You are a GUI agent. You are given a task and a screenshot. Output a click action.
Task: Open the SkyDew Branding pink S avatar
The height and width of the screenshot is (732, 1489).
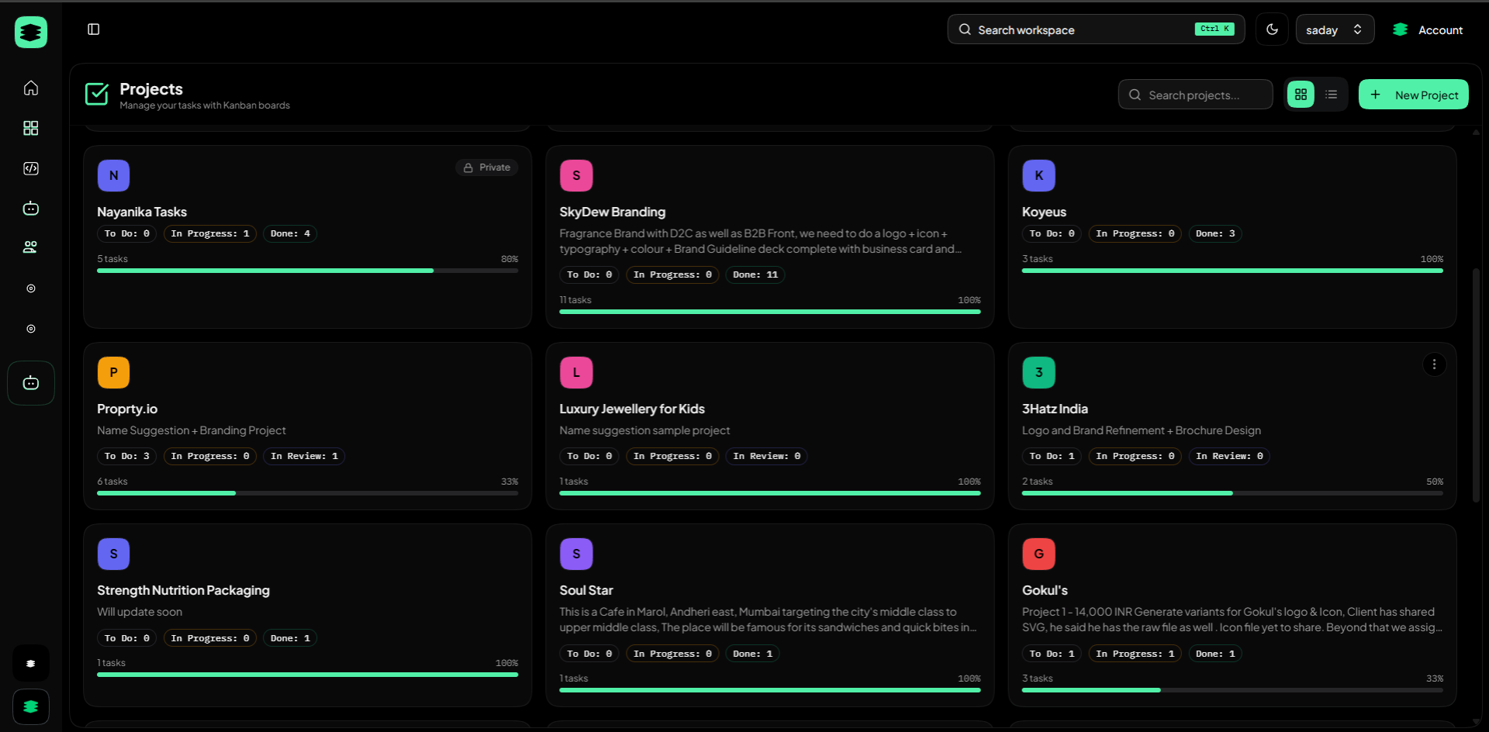pyautogui.click(x=576, y=175)
